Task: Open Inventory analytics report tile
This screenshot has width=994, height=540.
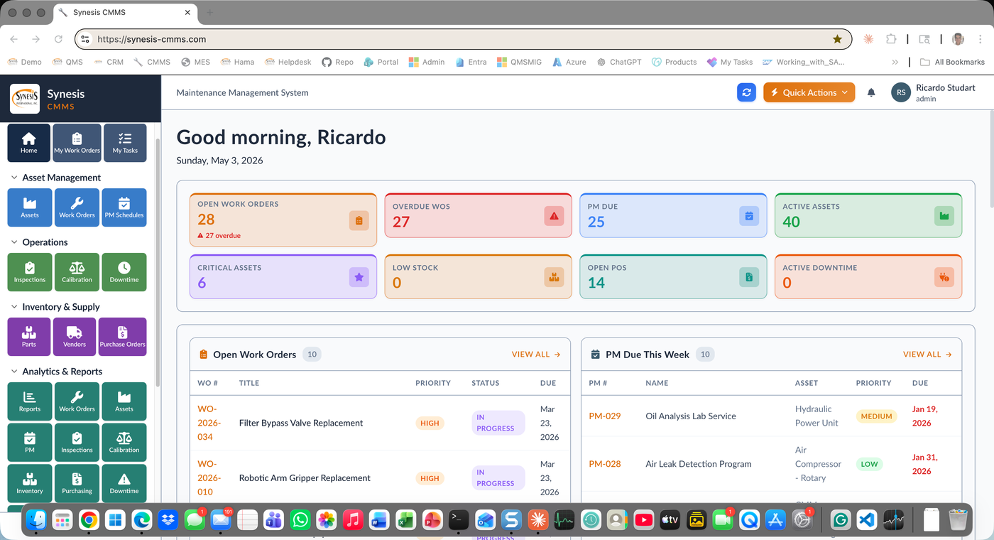Action: click(x=30, y=483)
